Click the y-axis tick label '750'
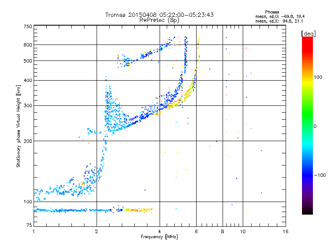 [x=28, y=26]
